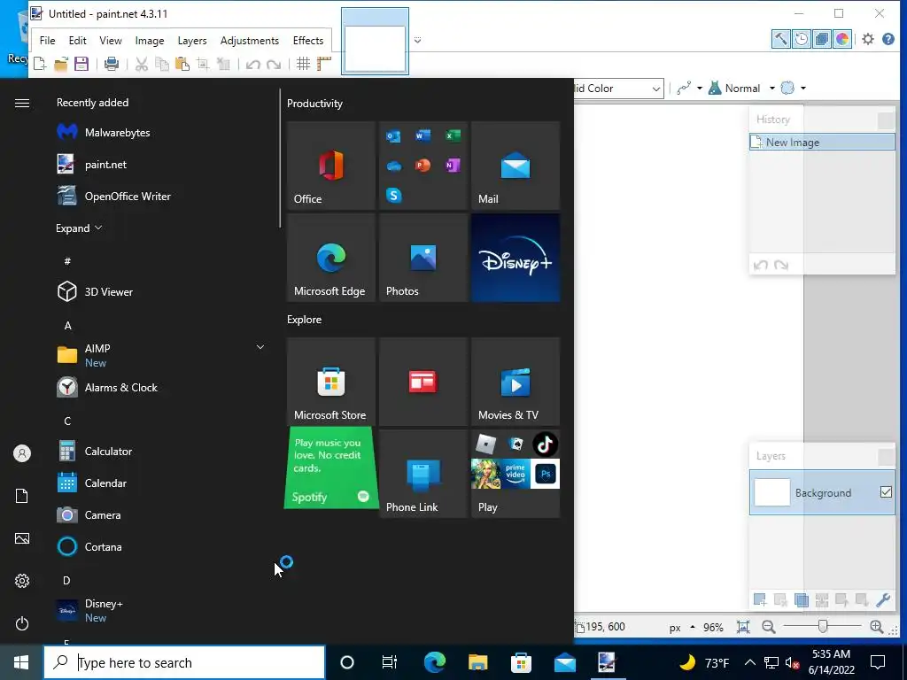This screenshot has height=680, width=907.
Task: Open the Cortana app entry
Action: pos(162,546)
